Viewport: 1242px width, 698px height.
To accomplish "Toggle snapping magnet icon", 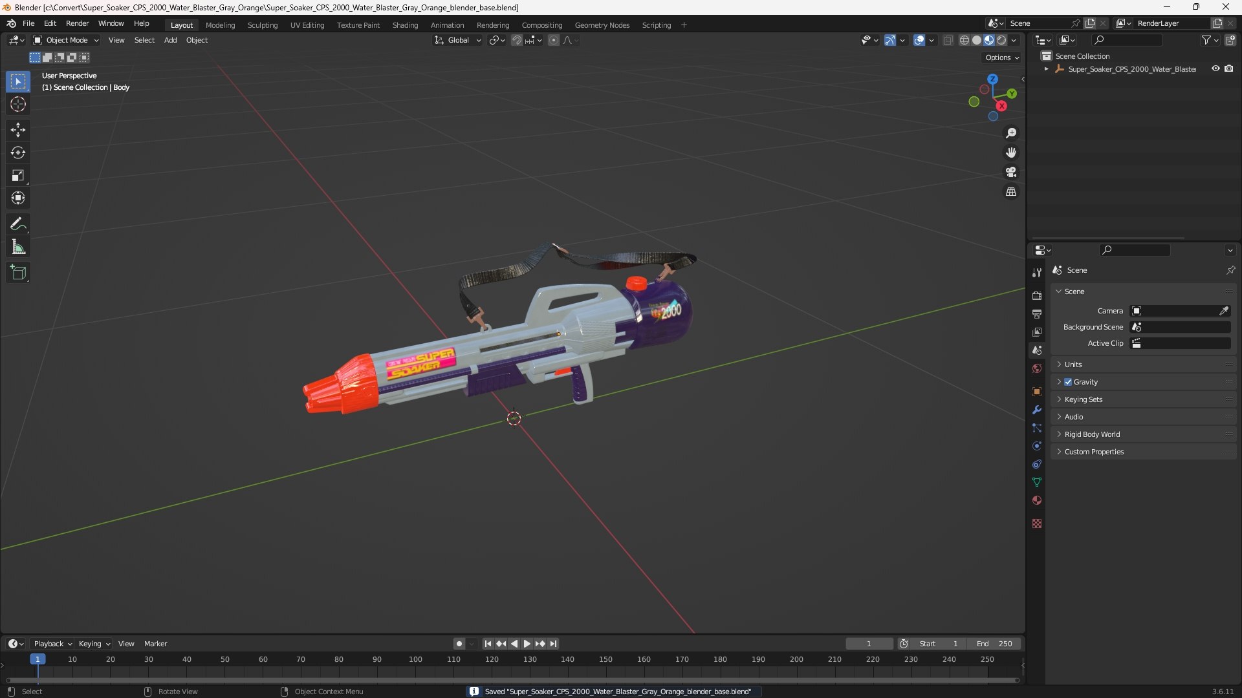I will [x=517, y=40].
